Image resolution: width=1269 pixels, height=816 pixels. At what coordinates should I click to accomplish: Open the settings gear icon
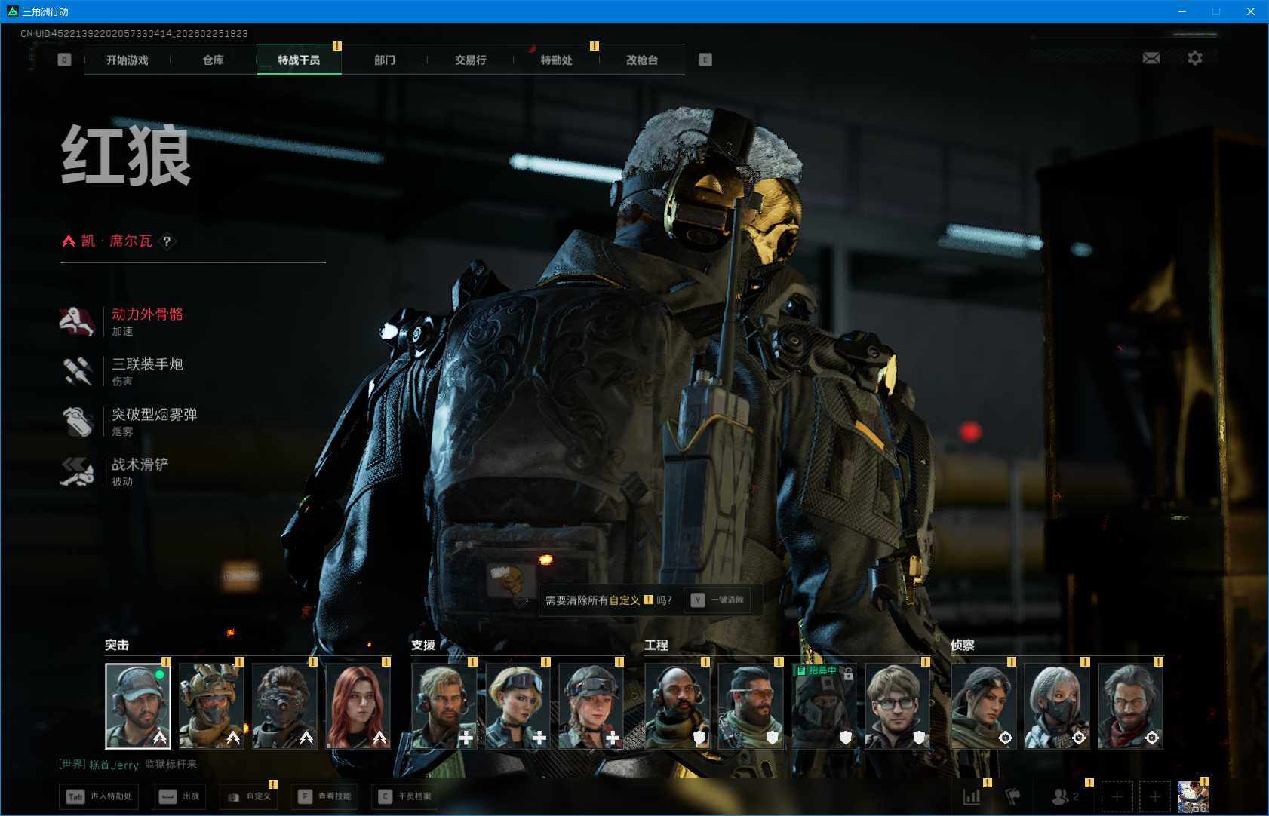(1195, 58)
